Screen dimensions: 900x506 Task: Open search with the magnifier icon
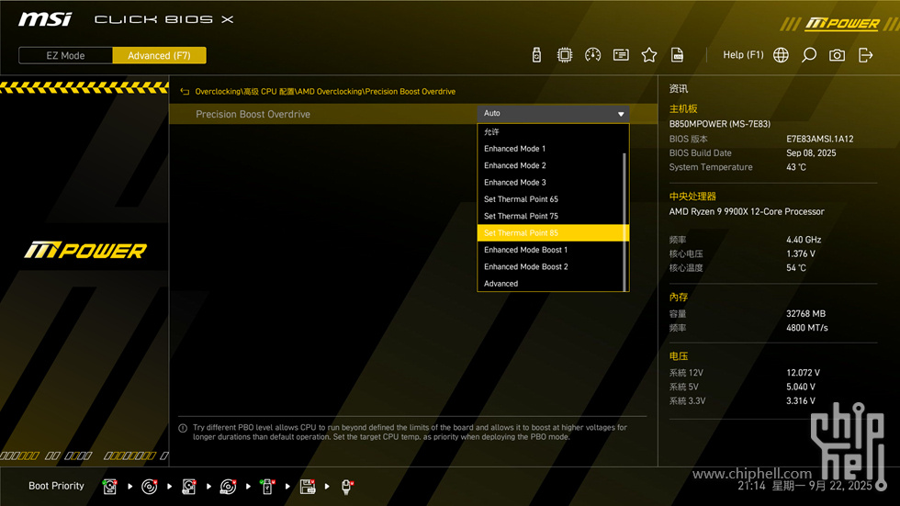click(x=809, y=55)
